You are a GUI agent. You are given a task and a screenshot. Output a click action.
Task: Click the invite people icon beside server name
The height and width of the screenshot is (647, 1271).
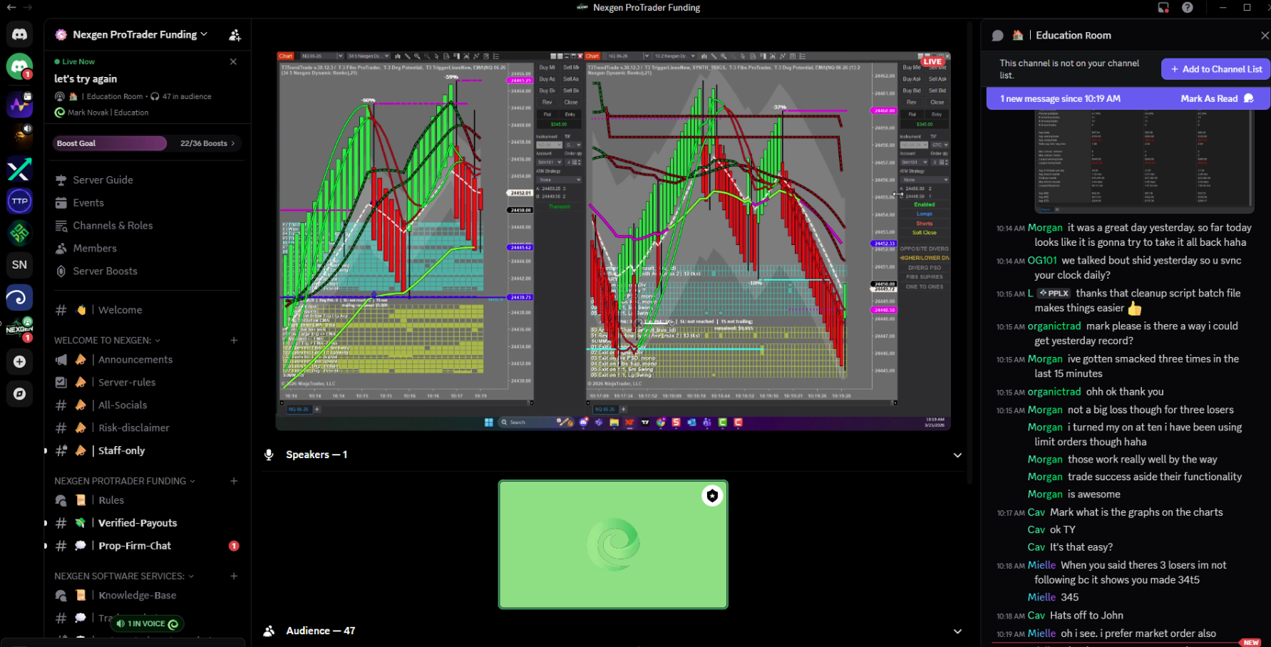(235, 35)
